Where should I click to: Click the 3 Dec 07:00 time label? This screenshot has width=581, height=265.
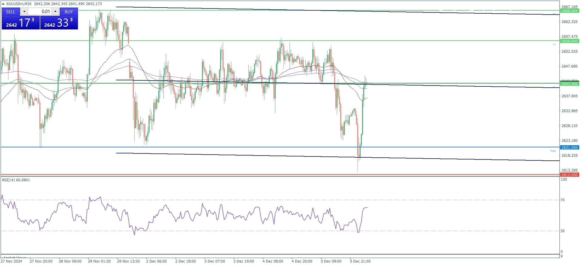[214, 261]
